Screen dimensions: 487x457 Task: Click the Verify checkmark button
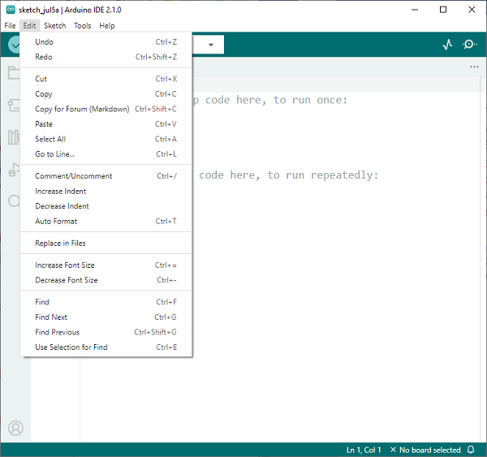click(x=15, y=45)
